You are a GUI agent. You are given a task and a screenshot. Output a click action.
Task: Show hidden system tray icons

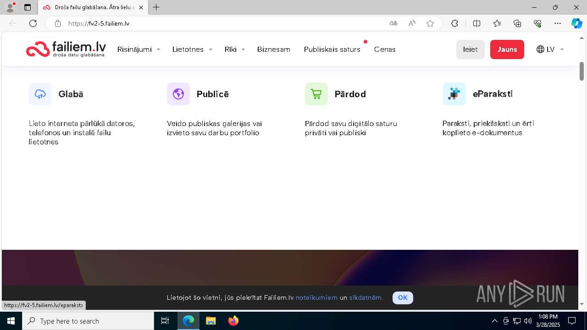[x=494, y=321]
